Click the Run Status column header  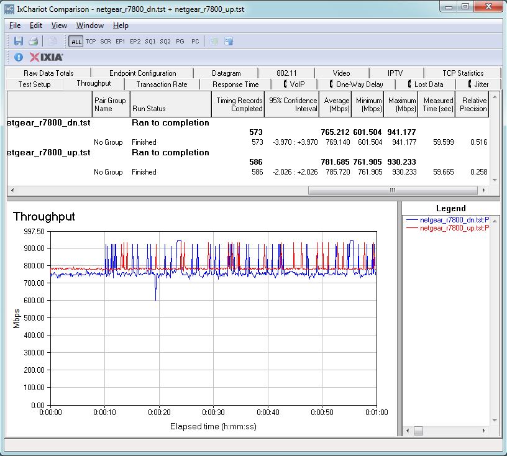[x=171, y=104]
